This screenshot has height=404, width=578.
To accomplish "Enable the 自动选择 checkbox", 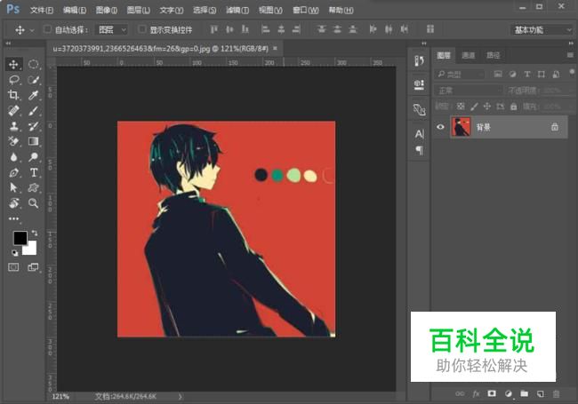I will coord(47,29).
